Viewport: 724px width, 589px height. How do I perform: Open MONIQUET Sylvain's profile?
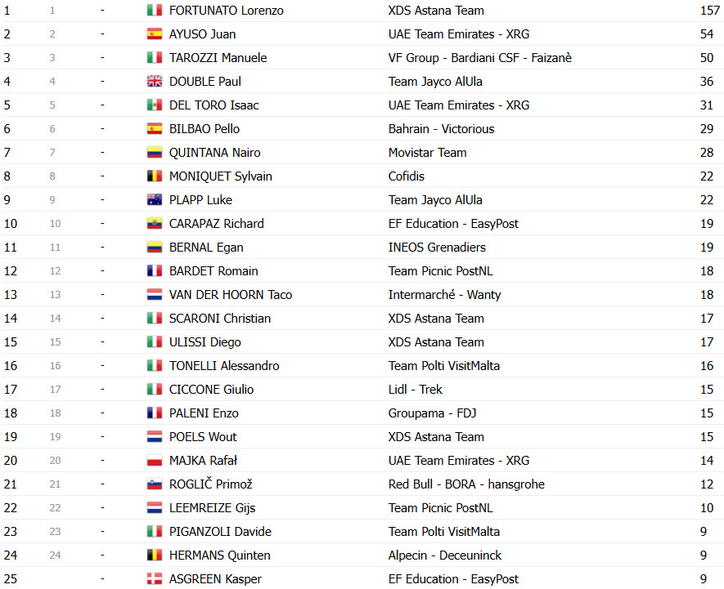click(x=220, y=176)
